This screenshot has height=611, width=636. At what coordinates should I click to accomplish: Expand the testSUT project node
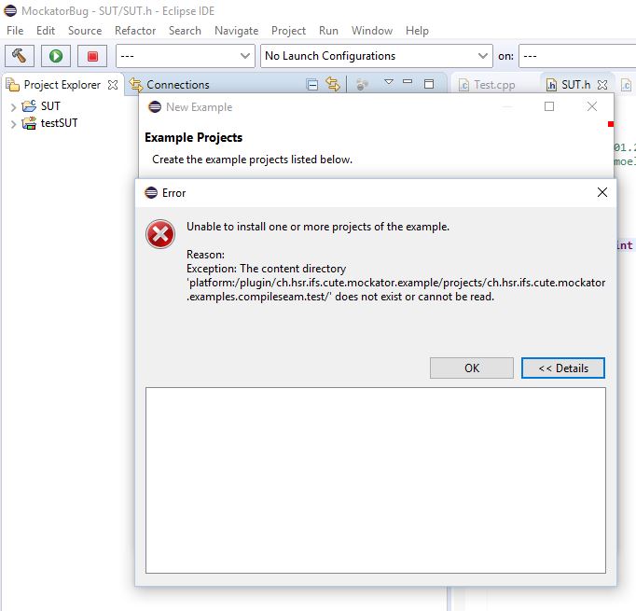pos(13,124)
